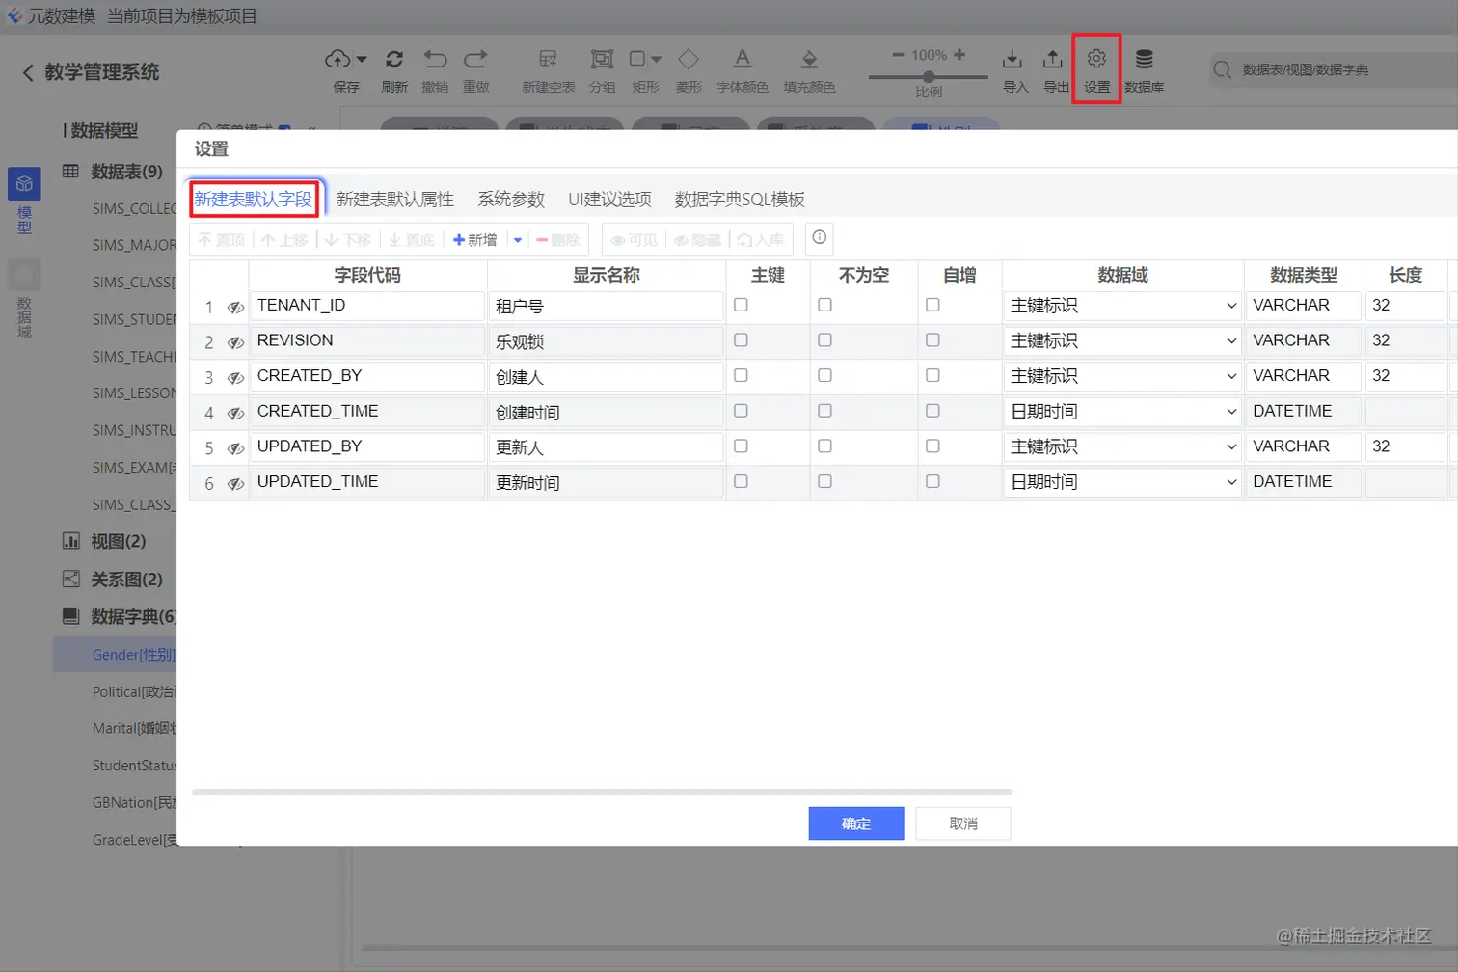Open the 保存 dropdown arrow

(x=362, y=59)
